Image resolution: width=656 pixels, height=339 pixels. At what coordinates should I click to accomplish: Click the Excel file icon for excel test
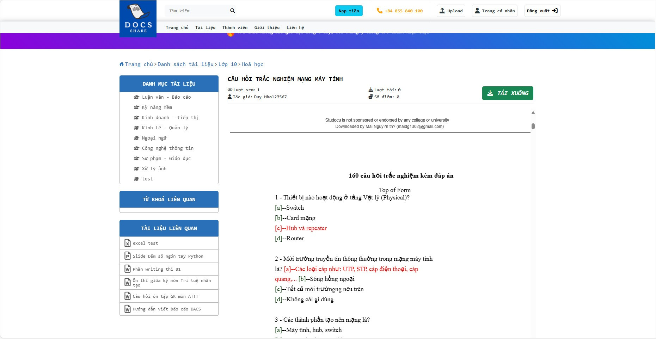pos(128,243)
